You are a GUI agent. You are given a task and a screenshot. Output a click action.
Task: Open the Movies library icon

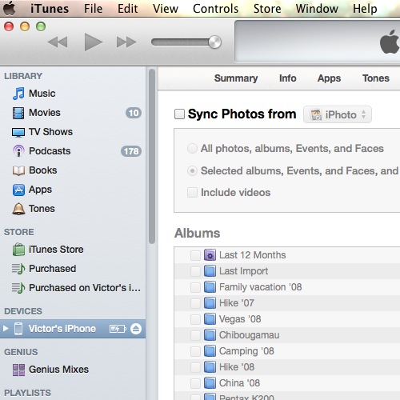pyautogui.click(x=18, y=113)
